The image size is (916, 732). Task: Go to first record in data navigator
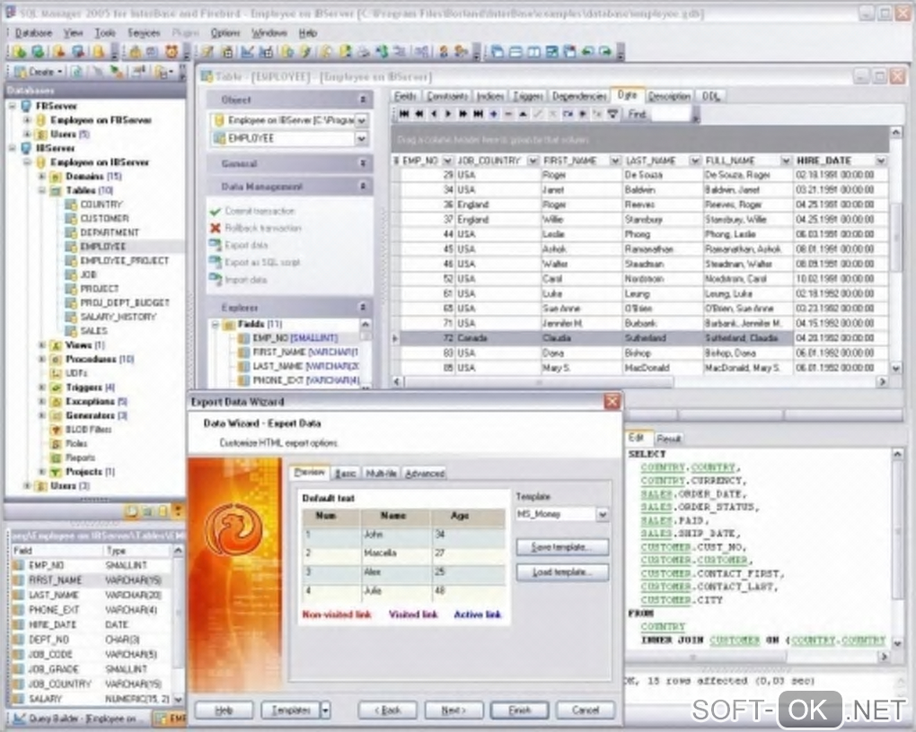404,114
